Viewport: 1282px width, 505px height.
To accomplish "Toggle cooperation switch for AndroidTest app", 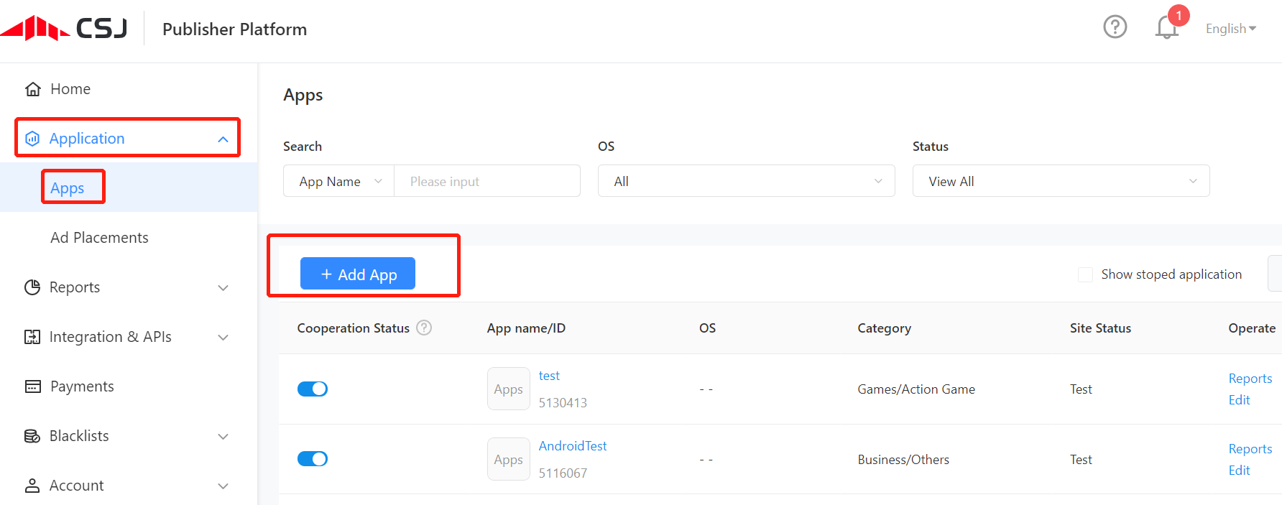I will [x=313, y=459].
